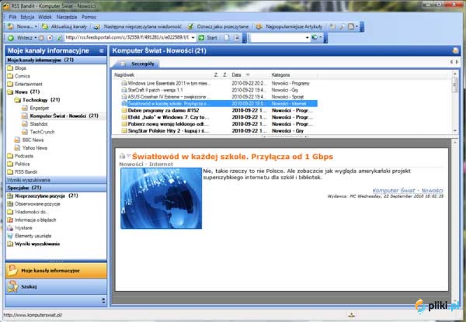
Task: Select row SingStar Polskie Hity 2
Action: click(216, 130)
